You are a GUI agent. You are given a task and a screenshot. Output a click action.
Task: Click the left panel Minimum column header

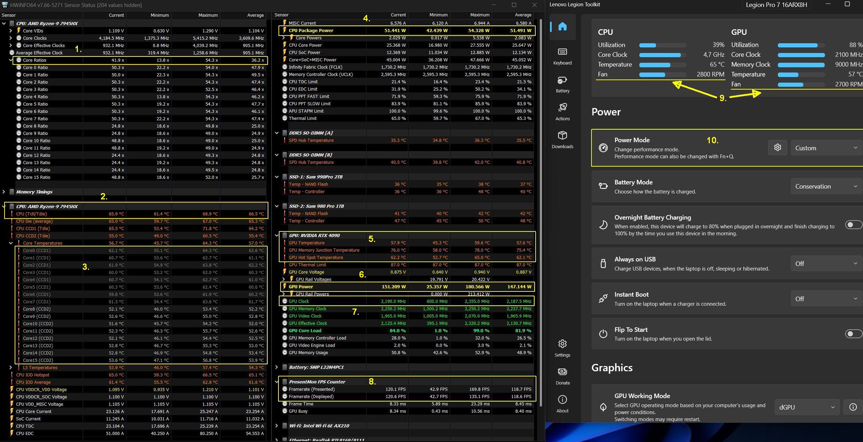coord(149,15)
